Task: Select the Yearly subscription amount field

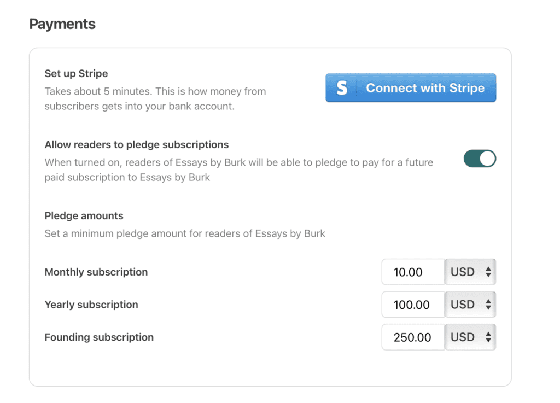Action: coord(412,305)
